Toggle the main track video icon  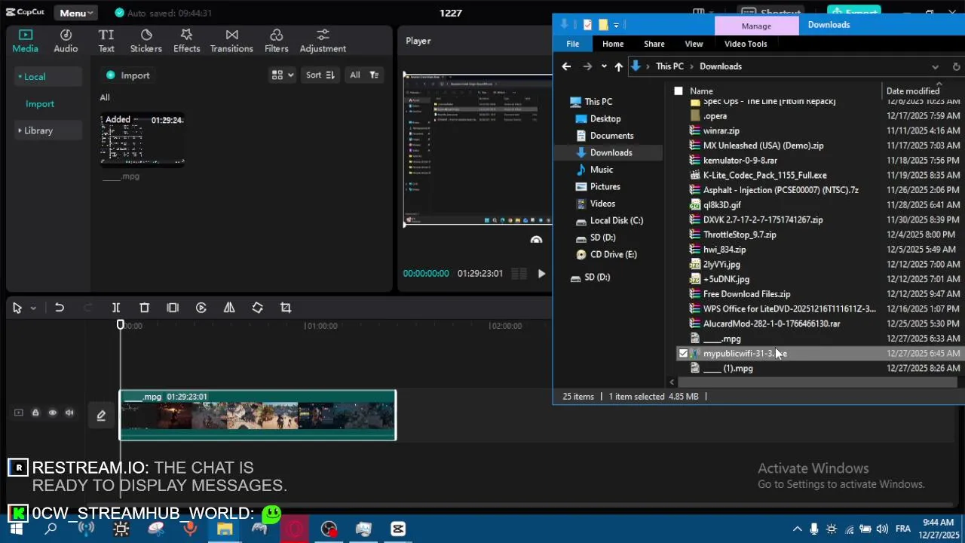pyautogui.click(x=18, y=413)
